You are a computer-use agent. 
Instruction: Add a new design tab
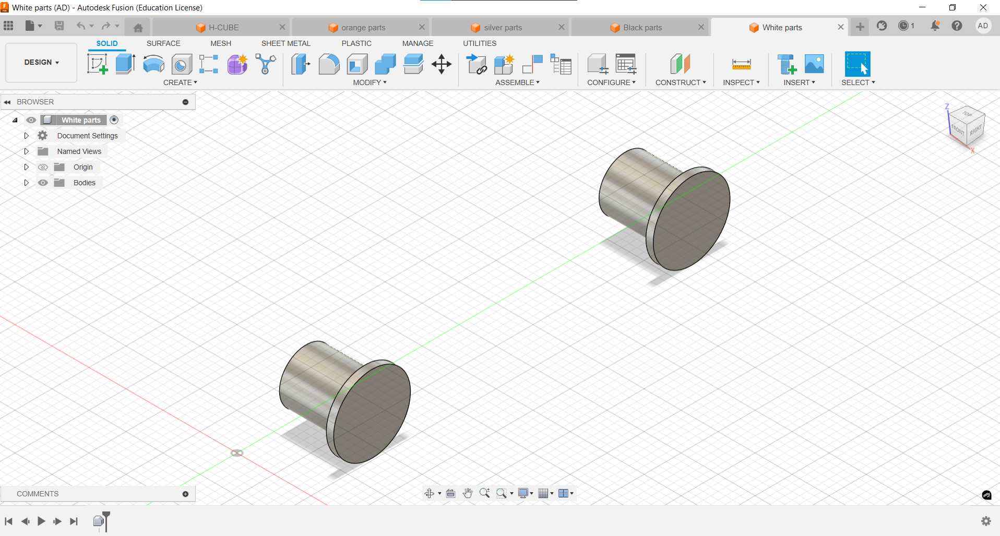coord(860,27)
